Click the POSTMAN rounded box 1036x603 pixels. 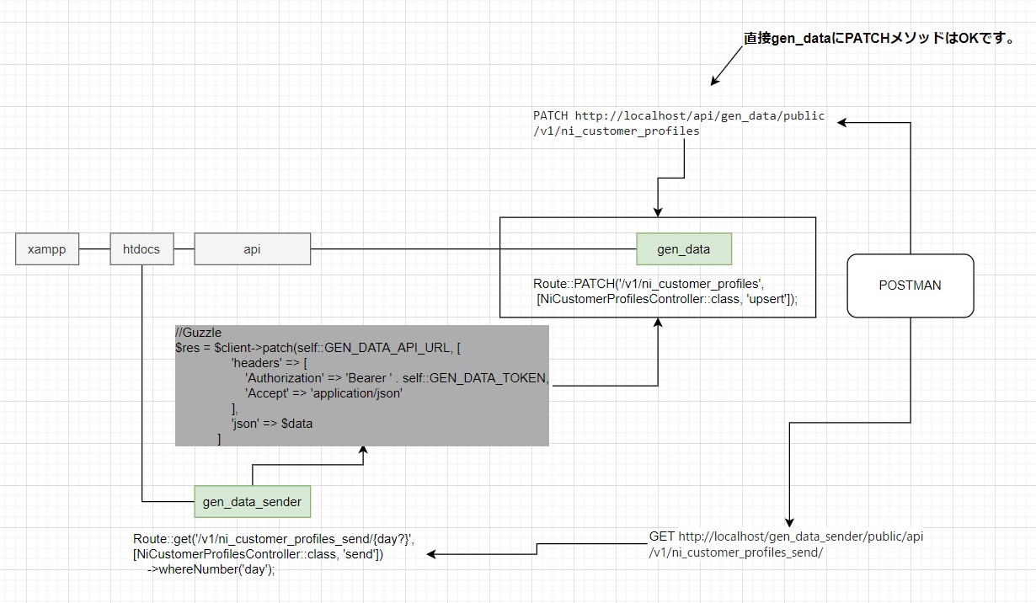(910, 285)
